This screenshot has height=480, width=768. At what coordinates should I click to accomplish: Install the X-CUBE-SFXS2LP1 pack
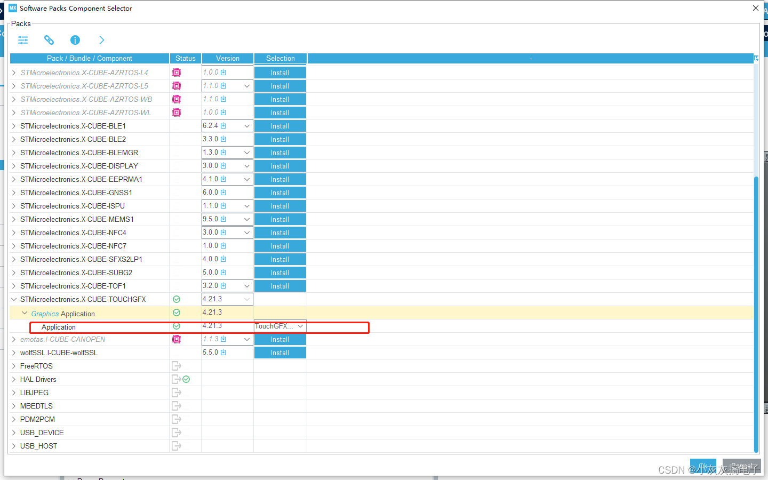click(280, 259)
